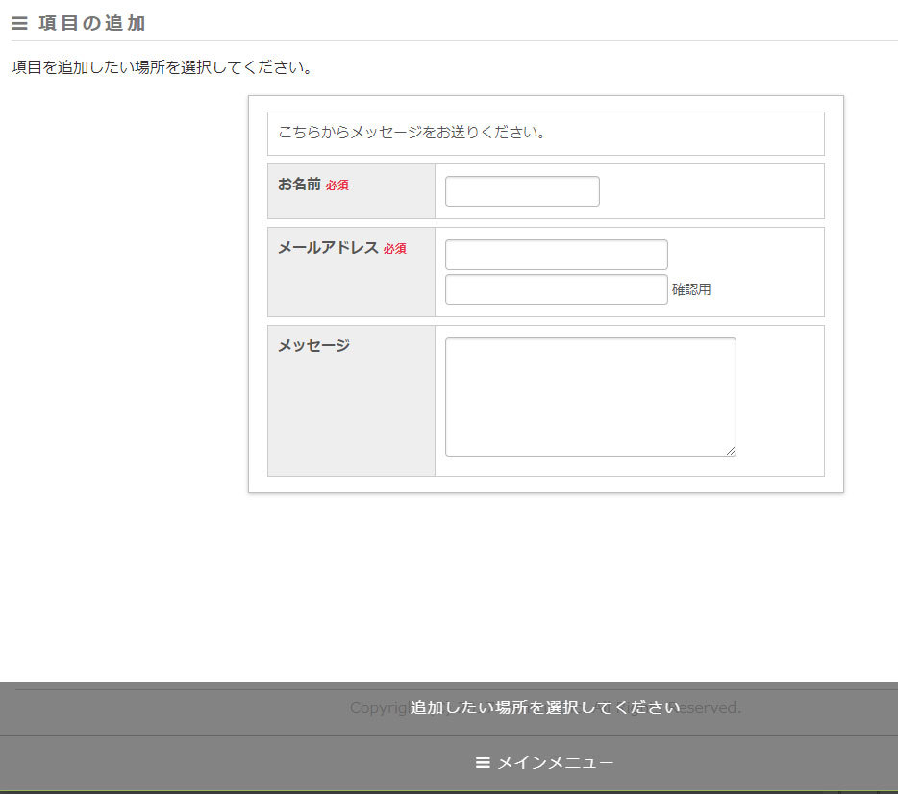Image resolution: width=898 pixels, height=794 pixels.
Task: Click the 追加したい場所を選択してください banner
Action: click(545, 707)
